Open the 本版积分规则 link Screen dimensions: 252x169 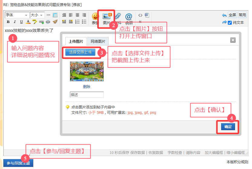click(237, 162)
